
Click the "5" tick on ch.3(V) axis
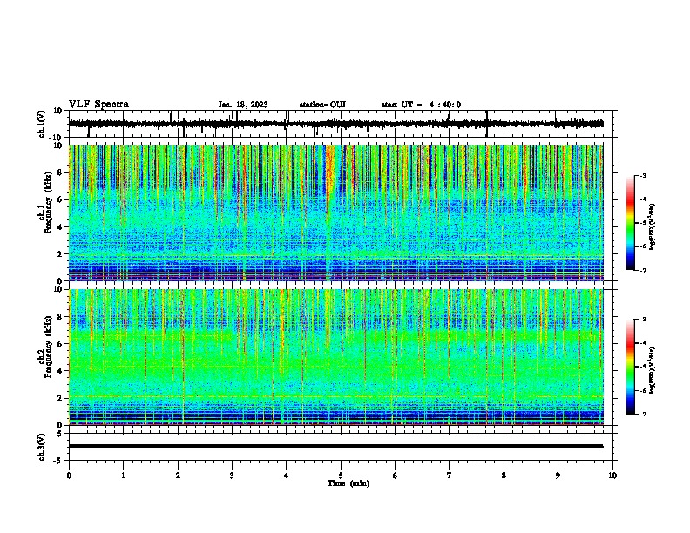click(x=61, y=433)
